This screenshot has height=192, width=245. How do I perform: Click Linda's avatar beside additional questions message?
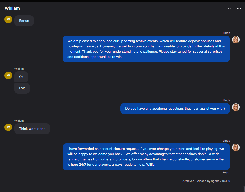236,107
